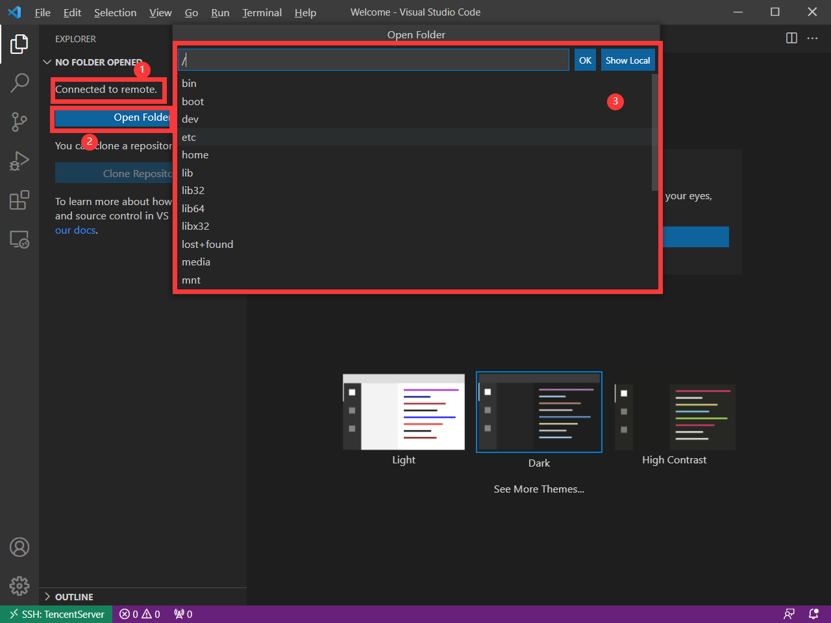
Task: Open the Help menu
Action: coord(305,12)
